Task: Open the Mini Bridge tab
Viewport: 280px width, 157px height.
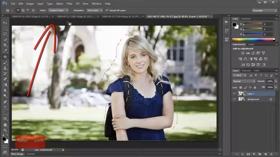Action: [x=17, y=154]
